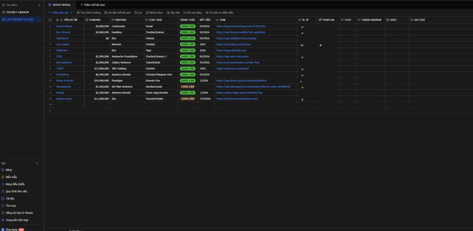473x231 pixels.
Task: Collapse the sidebar with the double-chevron icon
Action: pos(39,5)
